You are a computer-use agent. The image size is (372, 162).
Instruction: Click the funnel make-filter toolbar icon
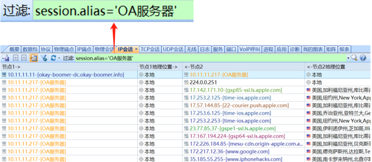pos(43,58)
